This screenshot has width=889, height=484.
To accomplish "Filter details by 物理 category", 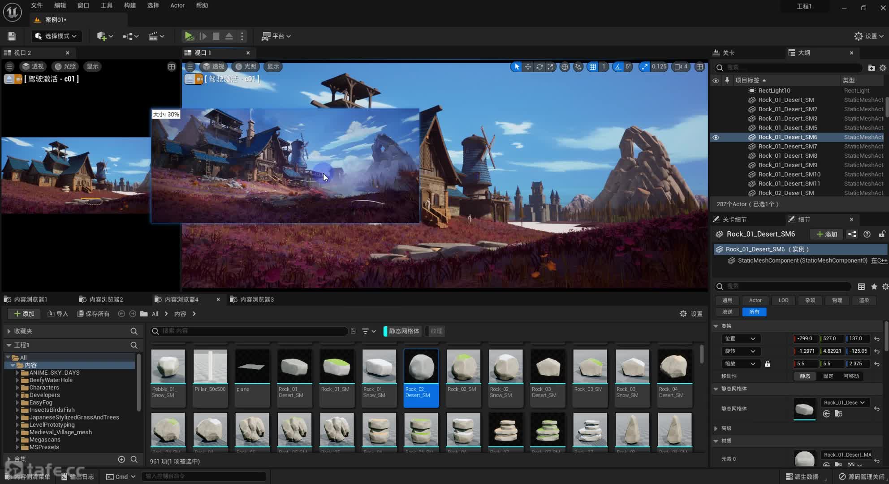I will 837,300.
